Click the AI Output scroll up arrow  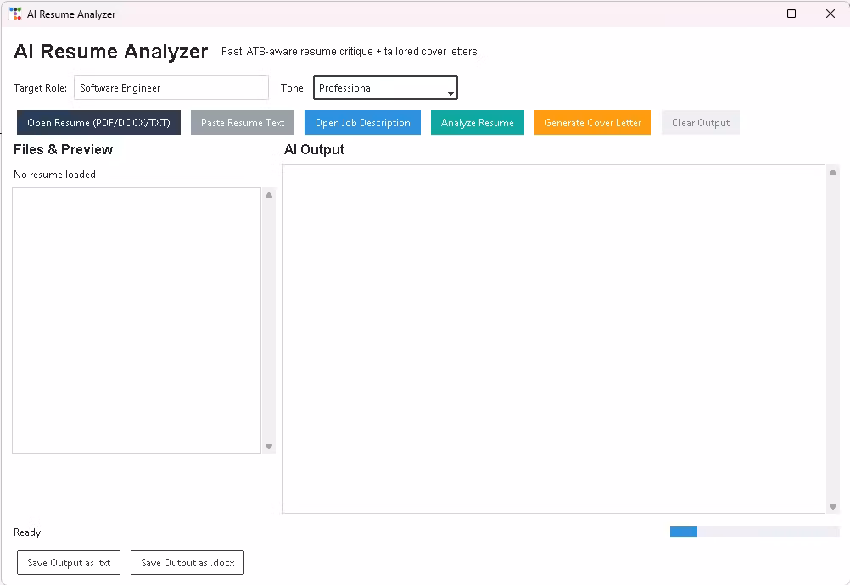pos(832,172)
